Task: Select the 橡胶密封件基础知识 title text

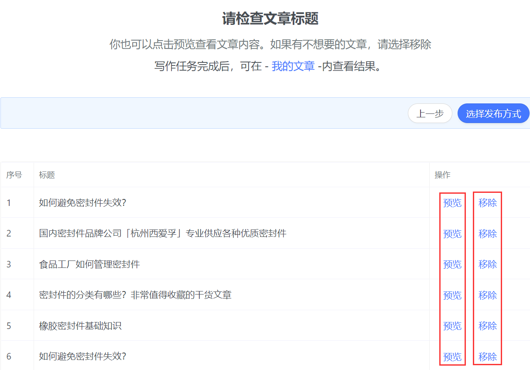Action: pyautogui.click(x=80, y=326)
